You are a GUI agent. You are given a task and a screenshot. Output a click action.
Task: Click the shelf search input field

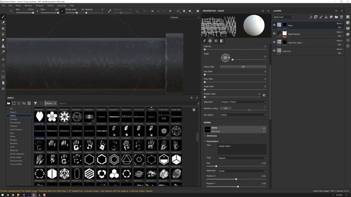click(128, 103)
